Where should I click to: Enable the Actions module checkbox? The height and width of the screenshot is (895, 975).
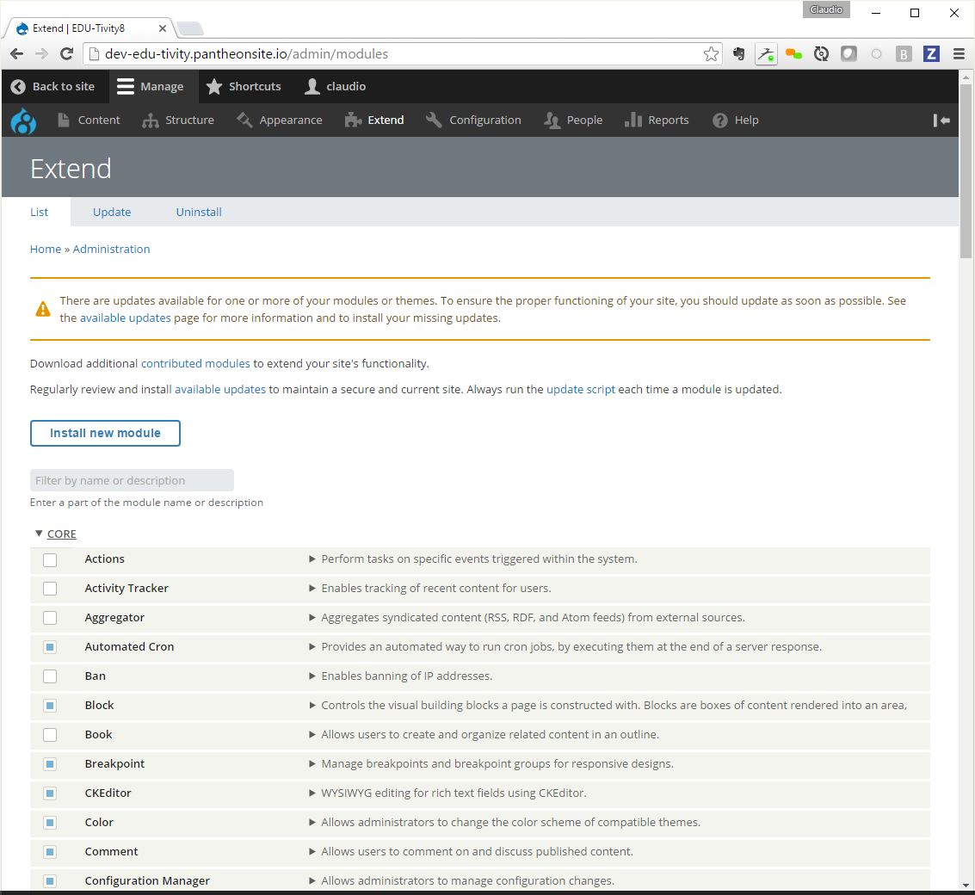50,560
